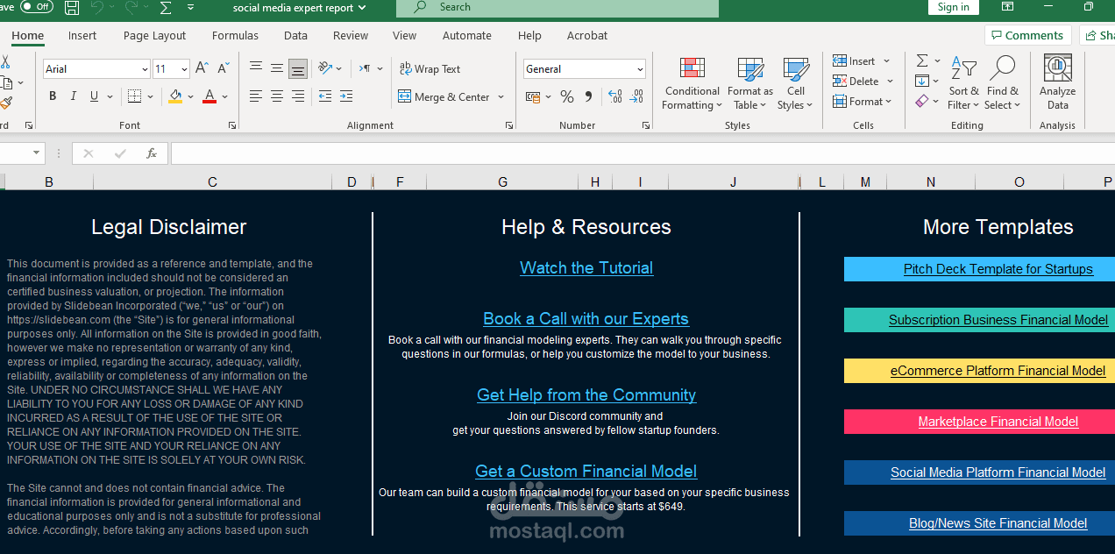Expand the Name Box dropdown arrow

pos(37,153)
